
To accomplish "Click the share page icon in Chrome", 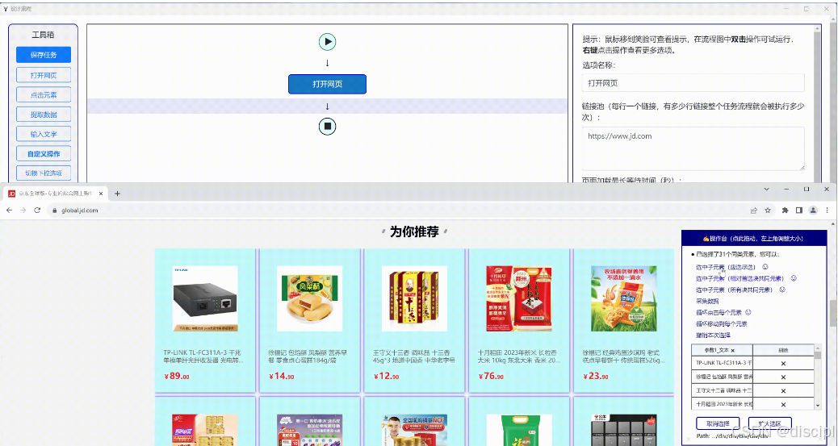I will click(x=753, y=210).
